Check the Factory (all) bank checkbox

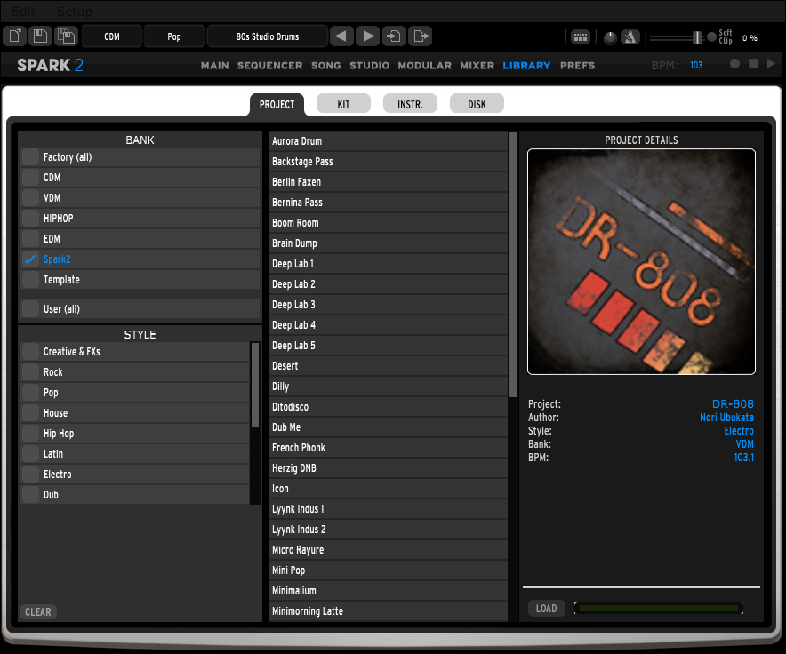pyautogui.click(x=30, y=157)
